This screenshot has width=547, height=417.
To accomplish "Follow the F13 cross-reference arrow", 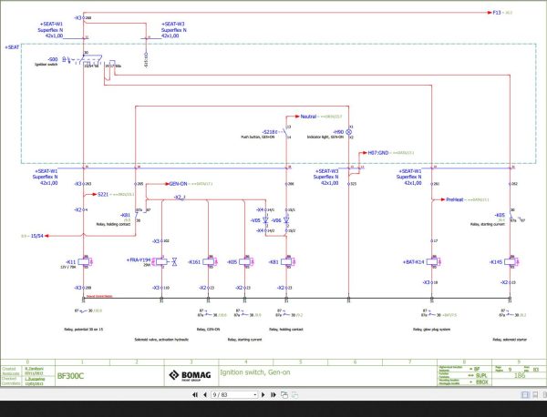I will pyautogui.click(x=497, y=13).
